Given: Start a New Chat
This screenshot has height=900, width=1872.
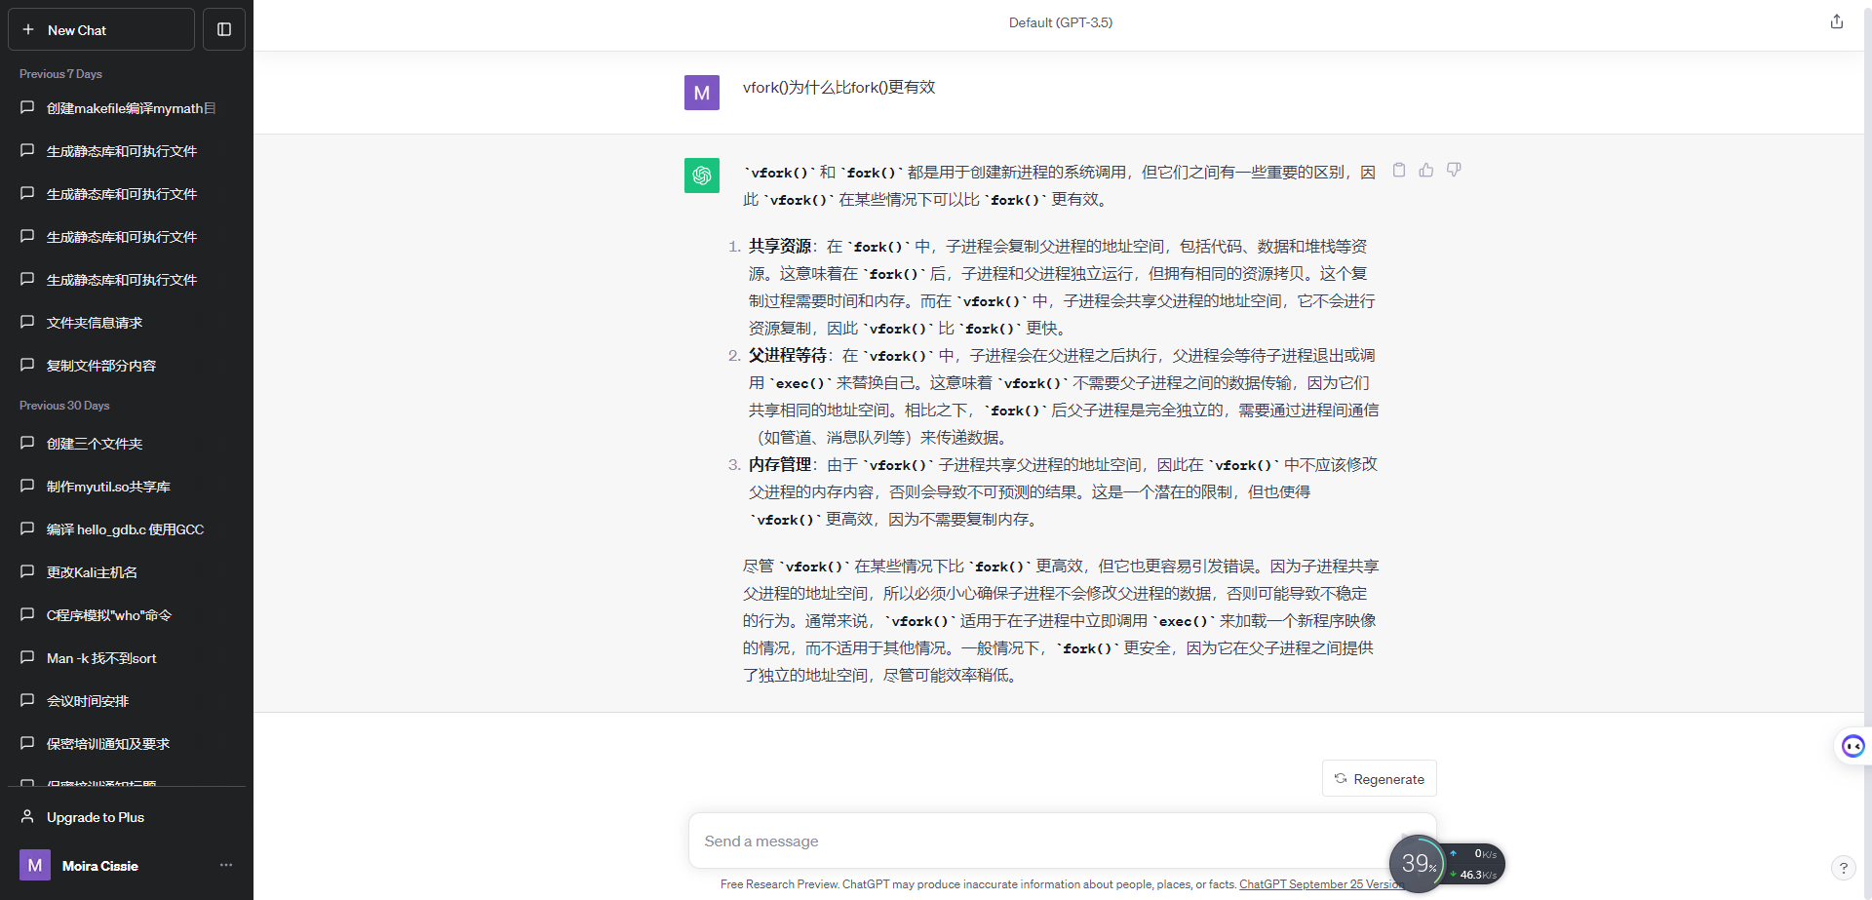Looking at the screenshot, I should pyautogui.click(x=101, y=29).
